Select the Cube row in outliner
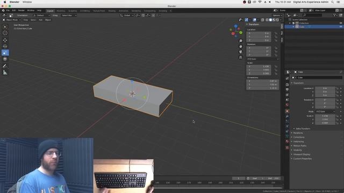This screenshot has height=193, width=344. [314, 27]
